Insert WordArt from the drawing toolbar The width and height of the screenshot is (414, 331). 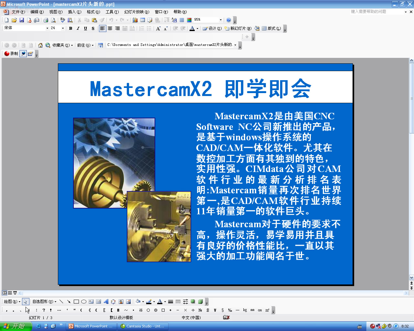tap(106, 302)
